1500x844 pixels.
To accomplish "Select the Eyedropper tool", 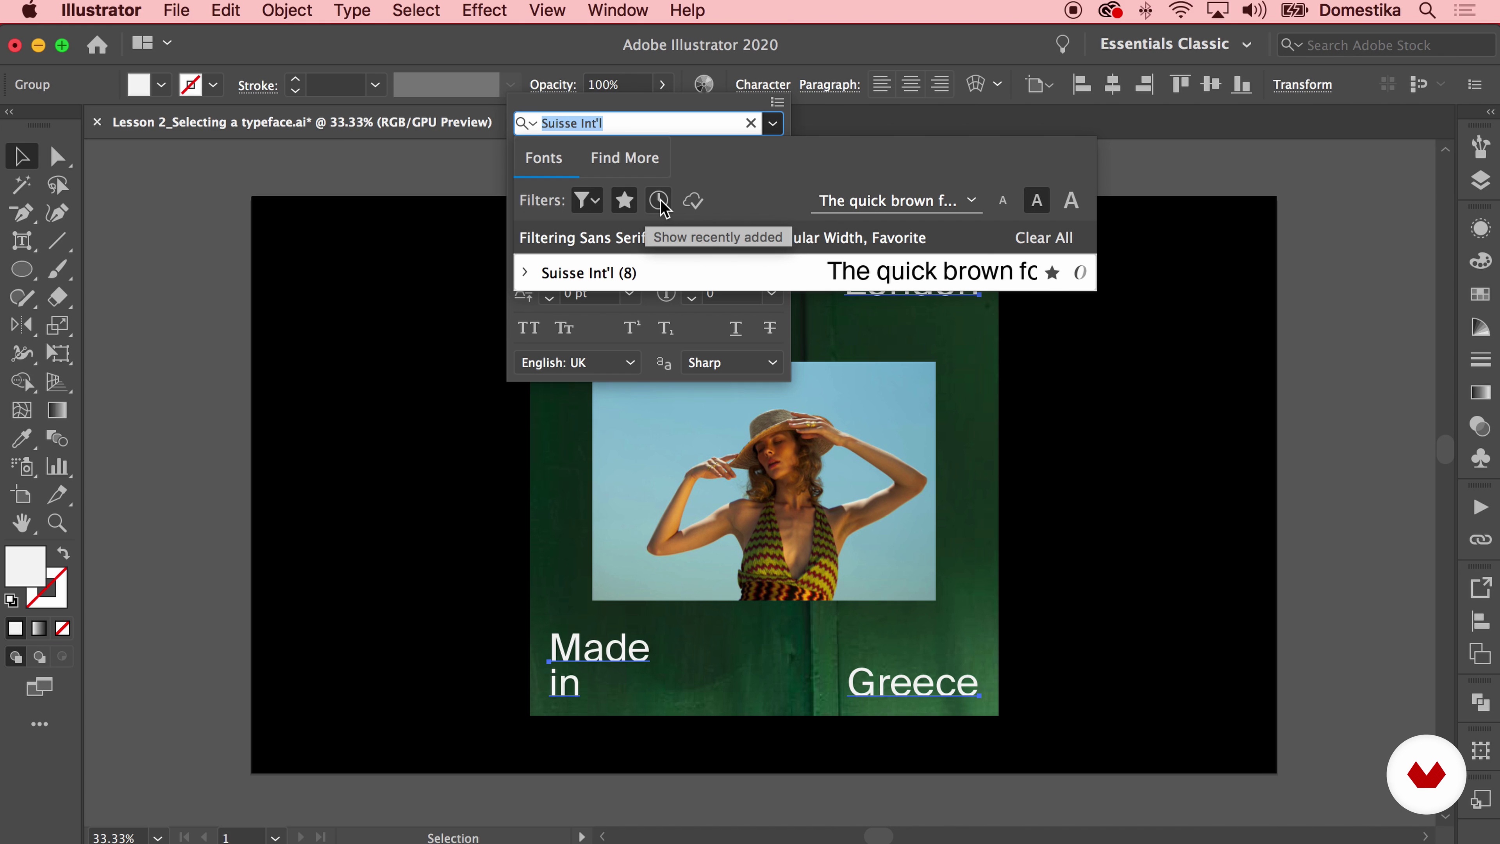I will (x=21, y=438).
